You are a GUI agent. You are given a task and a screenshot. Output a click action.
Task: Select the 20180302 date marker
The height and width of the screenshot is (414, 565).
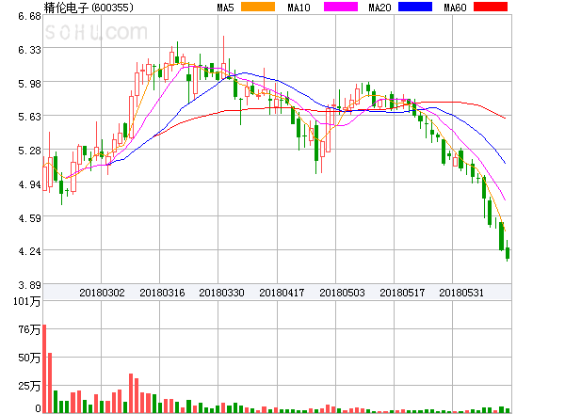click(x=102, y=293)
